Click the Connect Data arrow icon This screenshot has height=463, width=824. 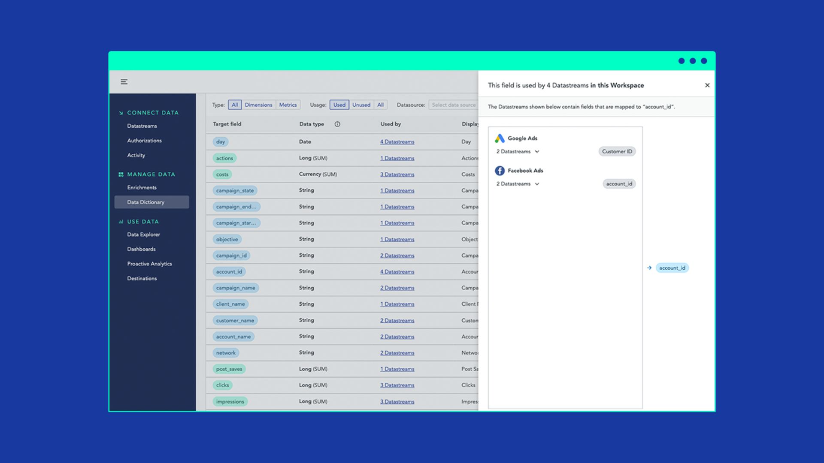[121, 112]
